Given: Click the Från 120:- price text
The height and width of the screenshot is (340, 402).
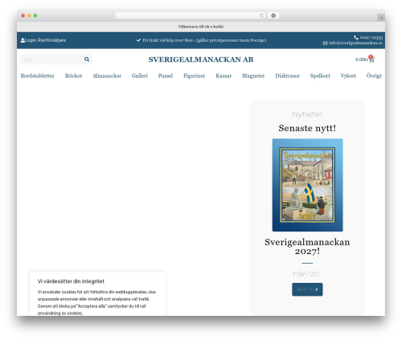Looking at the screenshot, I should pos(307,274).
